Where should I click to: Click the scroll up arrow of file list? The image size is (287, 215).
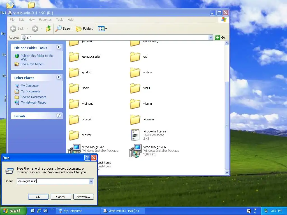coord(227,43)
